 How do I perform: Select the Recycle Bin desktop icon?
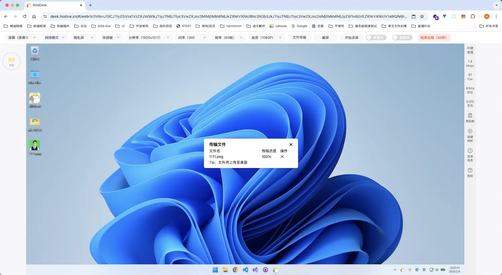pyautogui.click(x=34, y=51)
